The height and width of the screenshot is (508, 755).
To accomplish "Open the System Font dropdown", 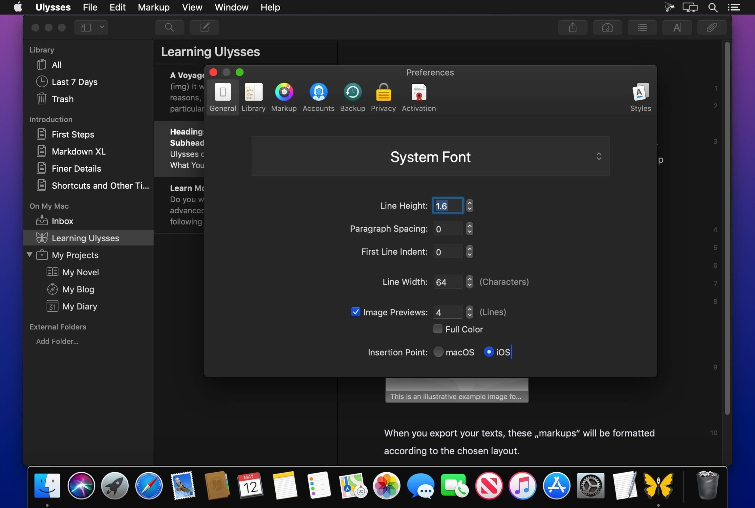I will click(x=430, y=157).
